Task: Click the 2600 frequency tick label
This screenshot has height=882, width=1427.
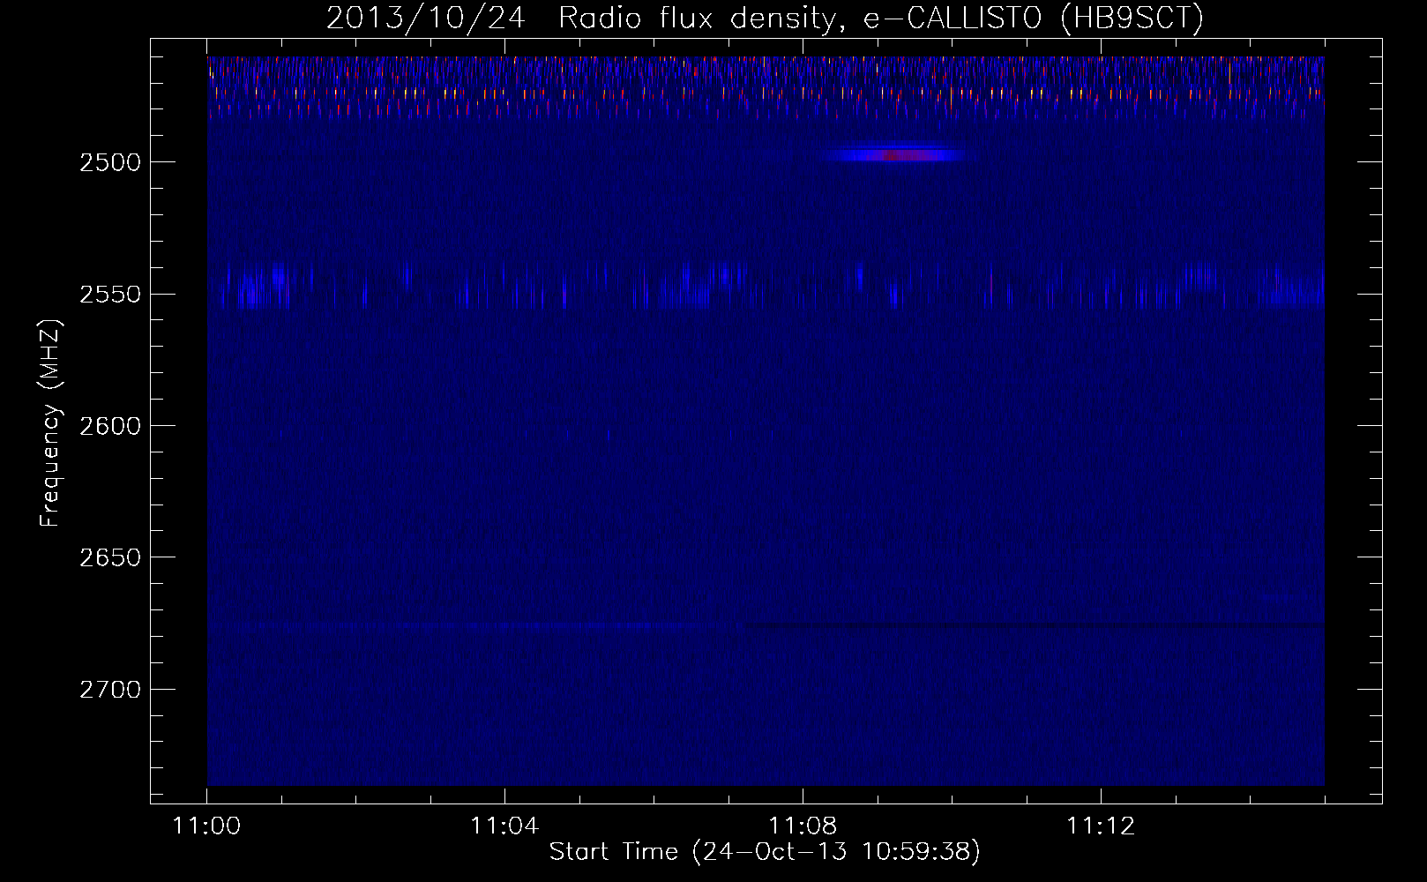Action: (x=110, y=426)
